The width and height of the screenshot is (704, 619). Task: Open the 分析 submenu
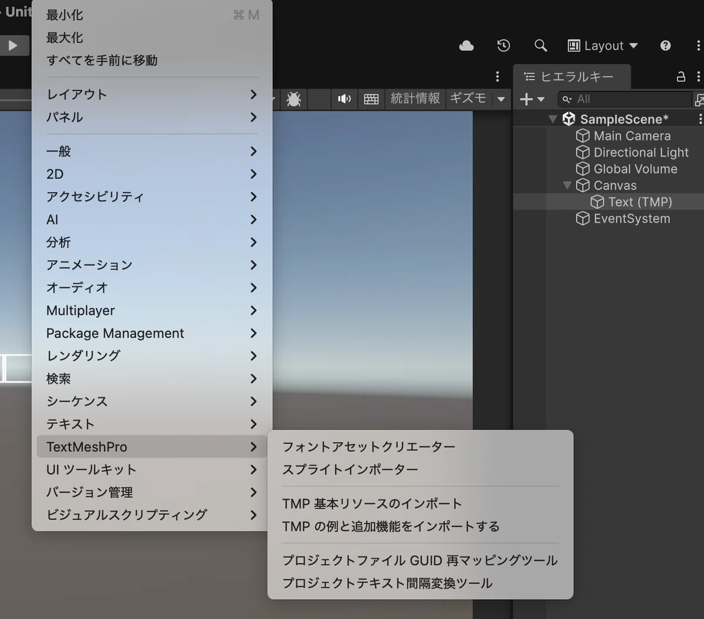(x=153, y=242)
